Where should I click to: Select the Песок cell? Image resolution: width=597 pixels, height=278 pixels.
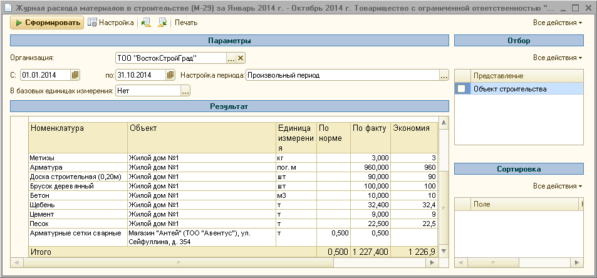[78, 224]
